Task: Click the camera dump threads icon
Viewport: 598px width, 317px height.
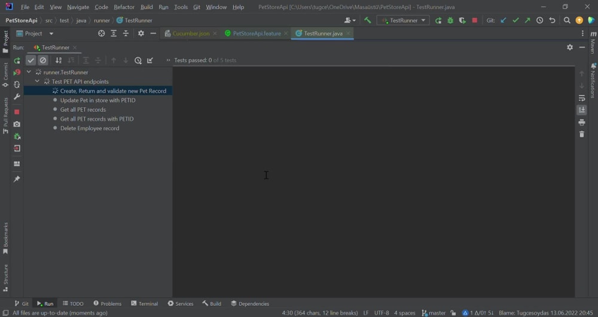Action: coord(17,124)
